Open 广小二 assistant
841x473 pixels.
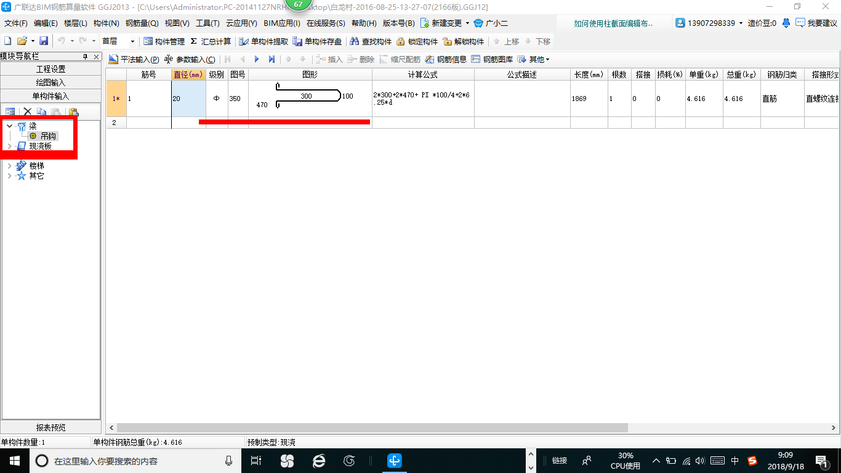(x=491, y=23)
